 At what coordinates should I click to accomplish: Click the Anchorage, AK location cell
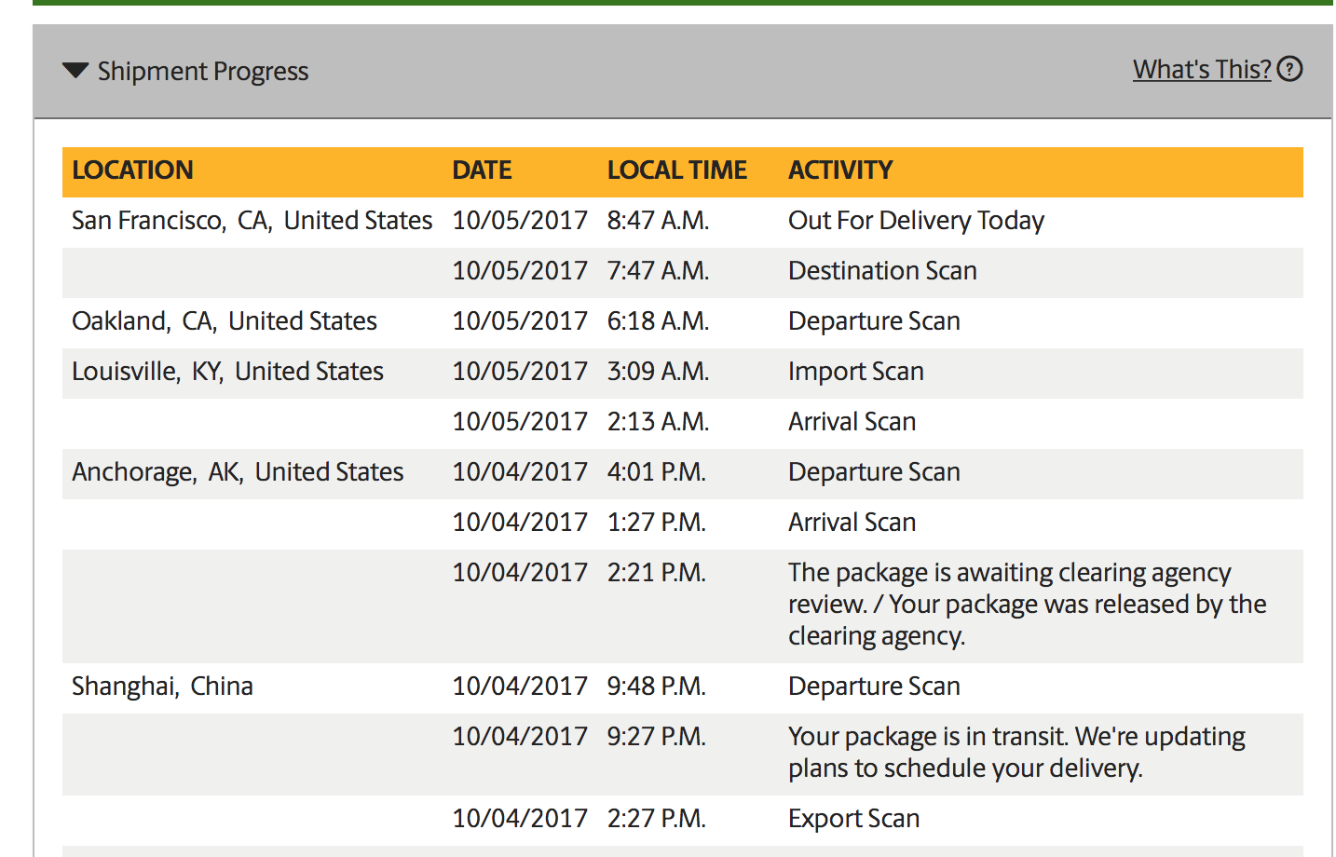click(x=238, y=472)
